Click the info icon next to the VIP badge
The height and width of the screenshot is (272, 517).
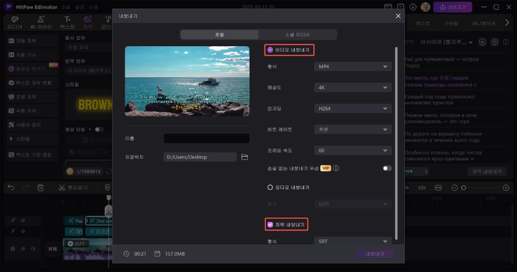click(336, 168)
